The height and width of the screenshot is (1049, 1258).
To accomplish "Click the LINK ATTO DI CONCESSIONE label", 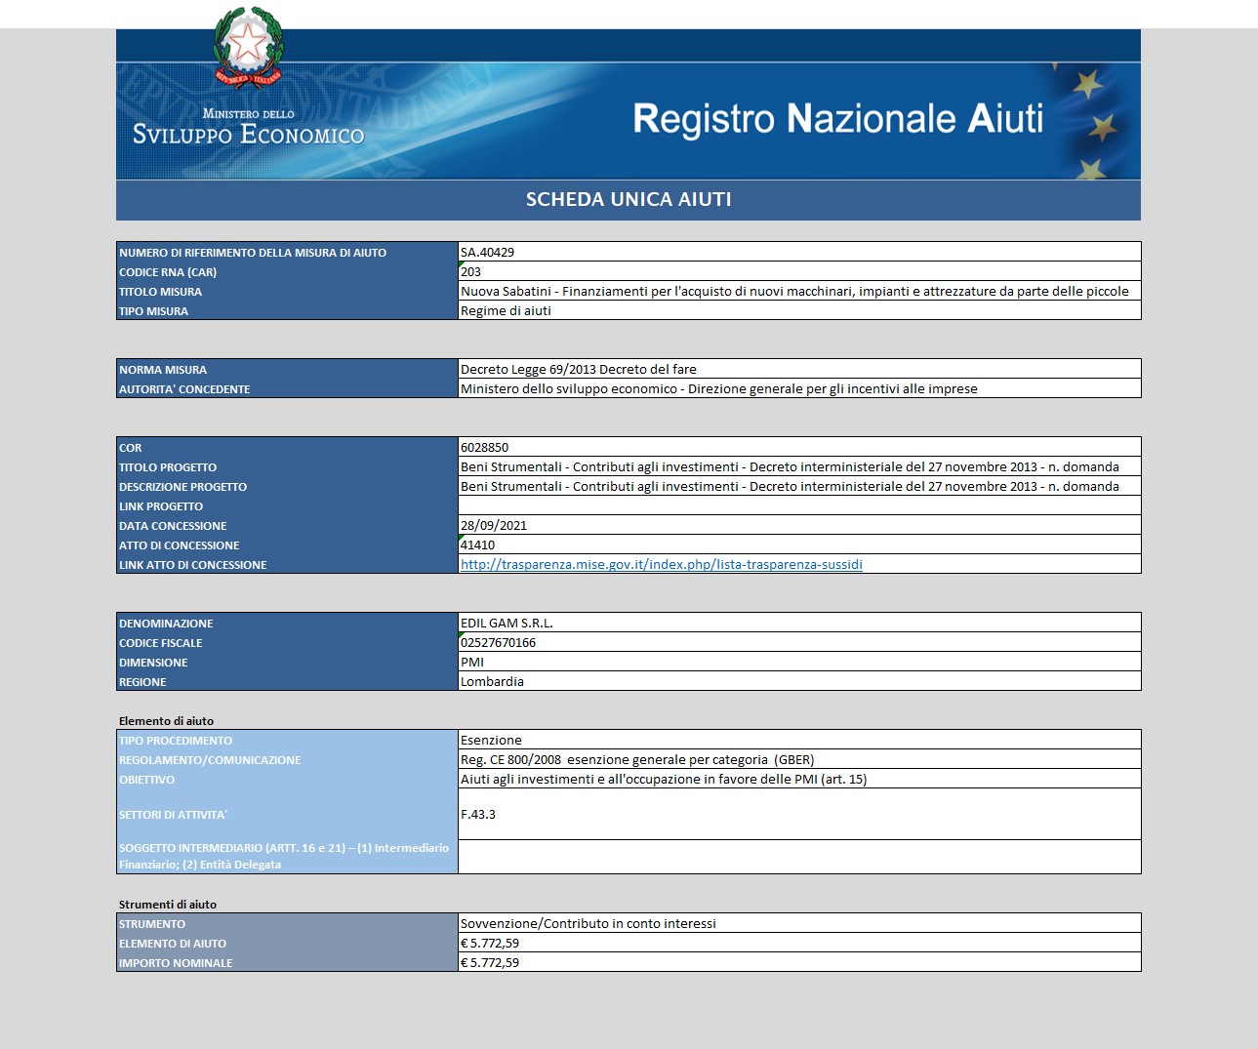I will point(192,565).
